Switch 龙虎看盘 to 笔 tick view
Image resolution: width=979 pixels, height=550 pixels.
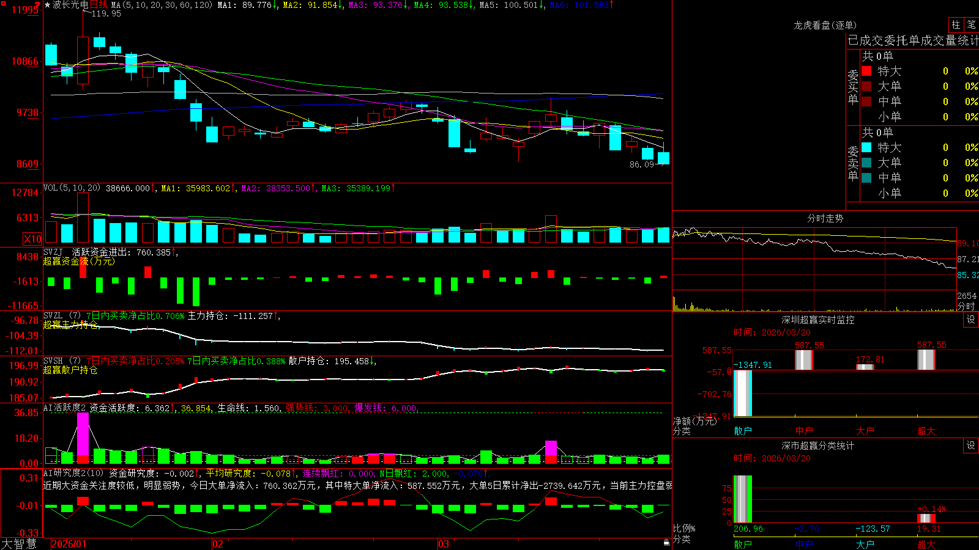click(972, 25)
